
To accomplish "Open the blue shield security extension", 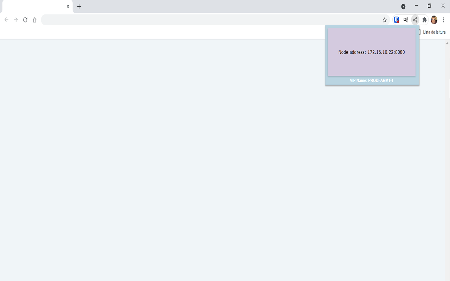I will (x=397, y=20).
